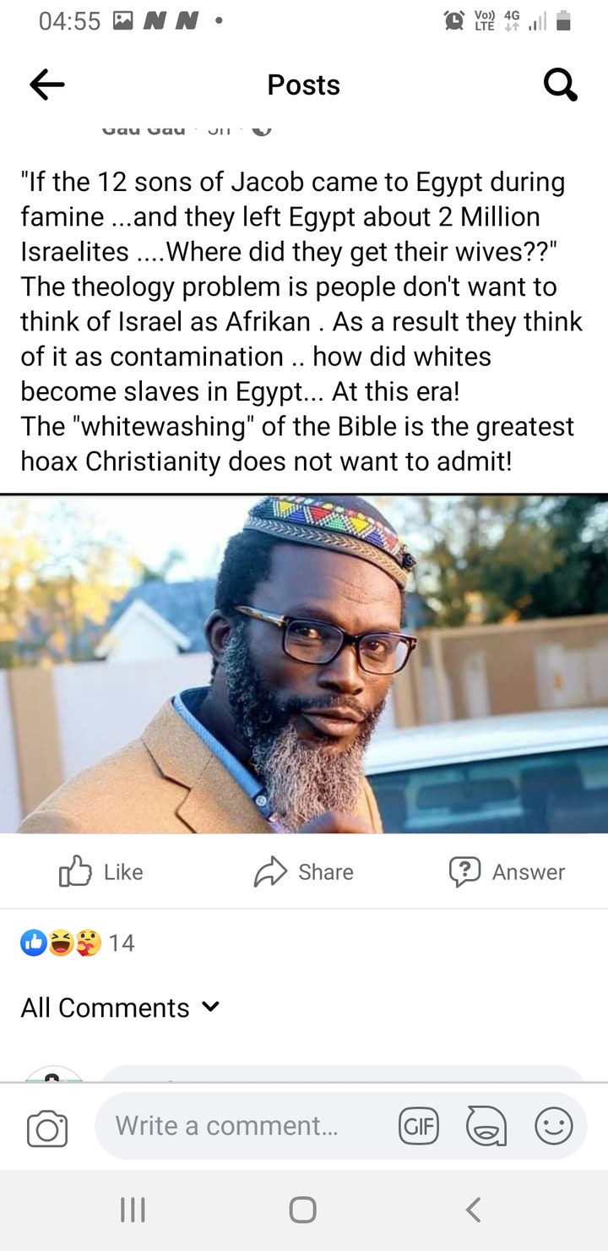The height and width of the screenshot is (1251, 608).
Task: Open the emoji smiley picker
Action: point(554,1126)
